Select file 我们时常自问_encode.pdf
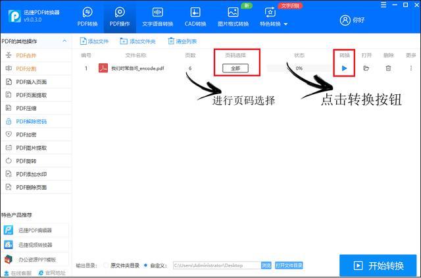Screen dimensions: 421x278 137,69
